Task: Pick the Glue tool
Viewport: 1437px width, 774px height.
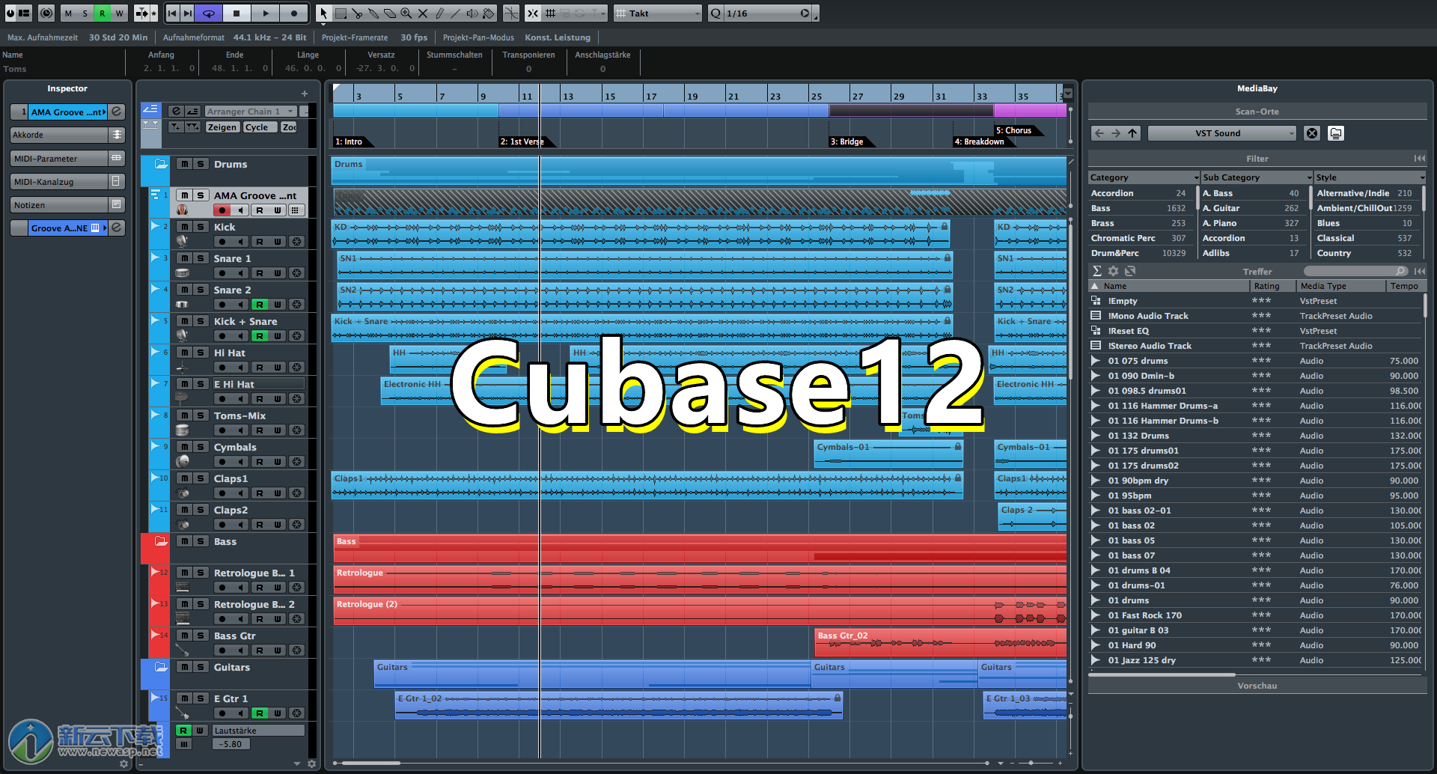Action: (x=373, y=13)
